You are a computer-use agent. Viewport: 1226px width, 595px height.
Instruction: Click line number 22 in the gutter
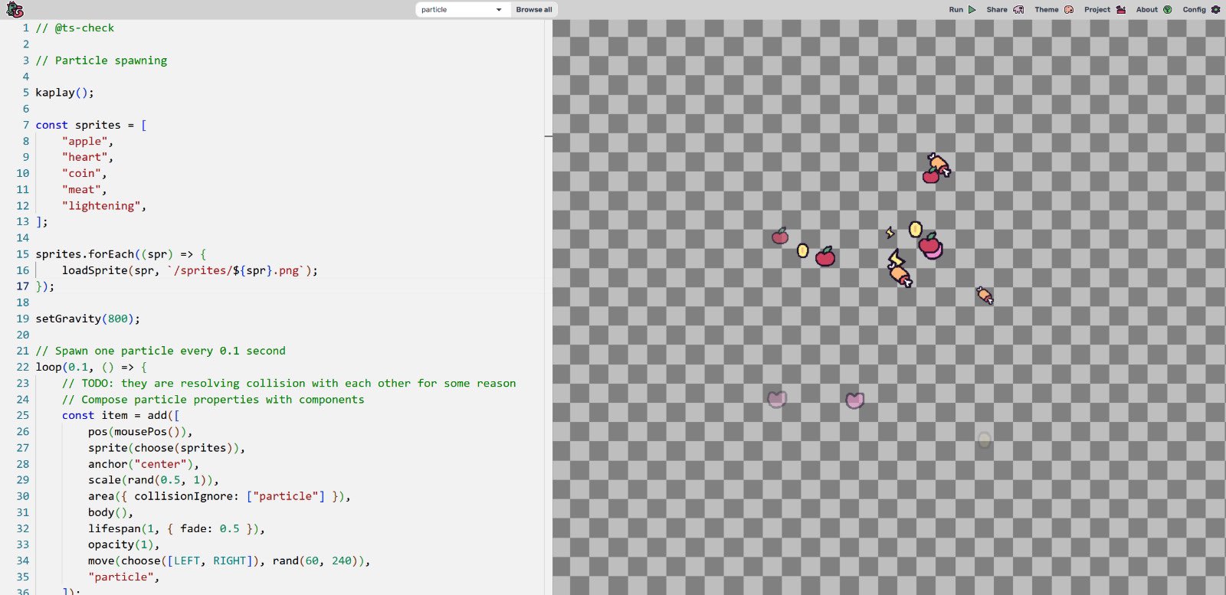tap(23, 367)
